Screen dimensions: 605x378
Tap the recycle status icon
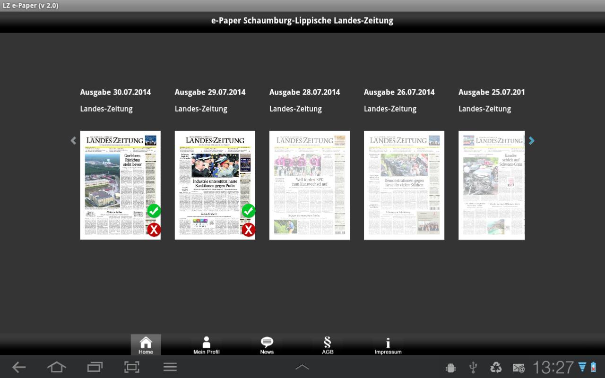tap(496, 367)
